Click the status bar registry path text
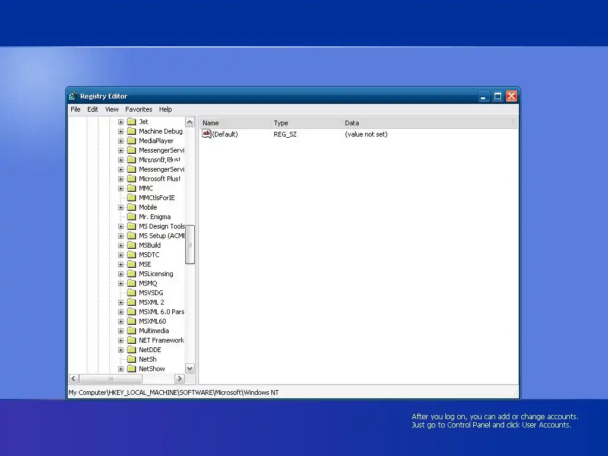Viewport: 608px width, 456px height. tap(173, 392)
